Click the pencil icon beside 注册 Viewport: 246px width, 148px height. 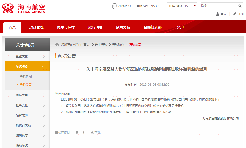(x=235, y=14)
